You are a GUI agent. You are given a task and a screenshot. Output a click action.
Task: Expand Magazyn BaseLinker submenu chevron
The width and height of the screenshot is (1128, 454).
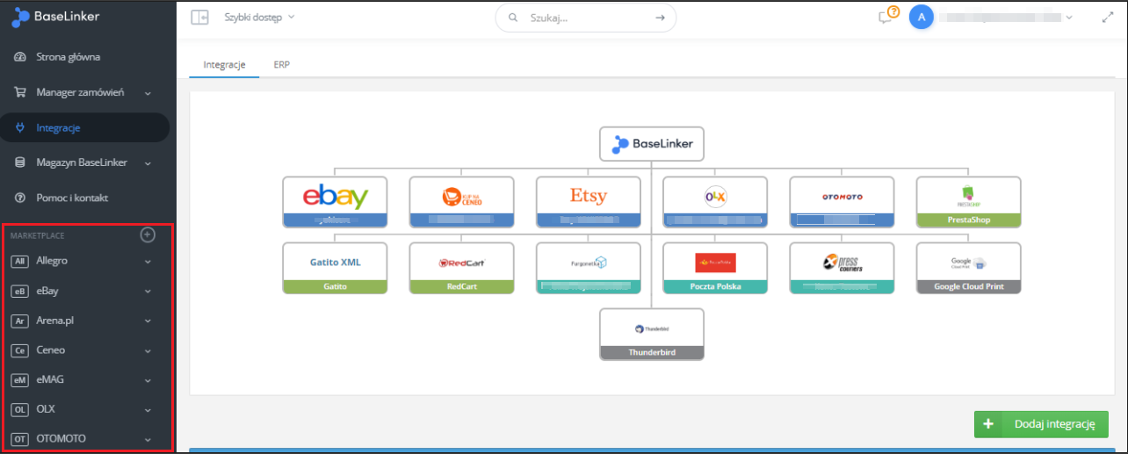[x=148, y=163]
